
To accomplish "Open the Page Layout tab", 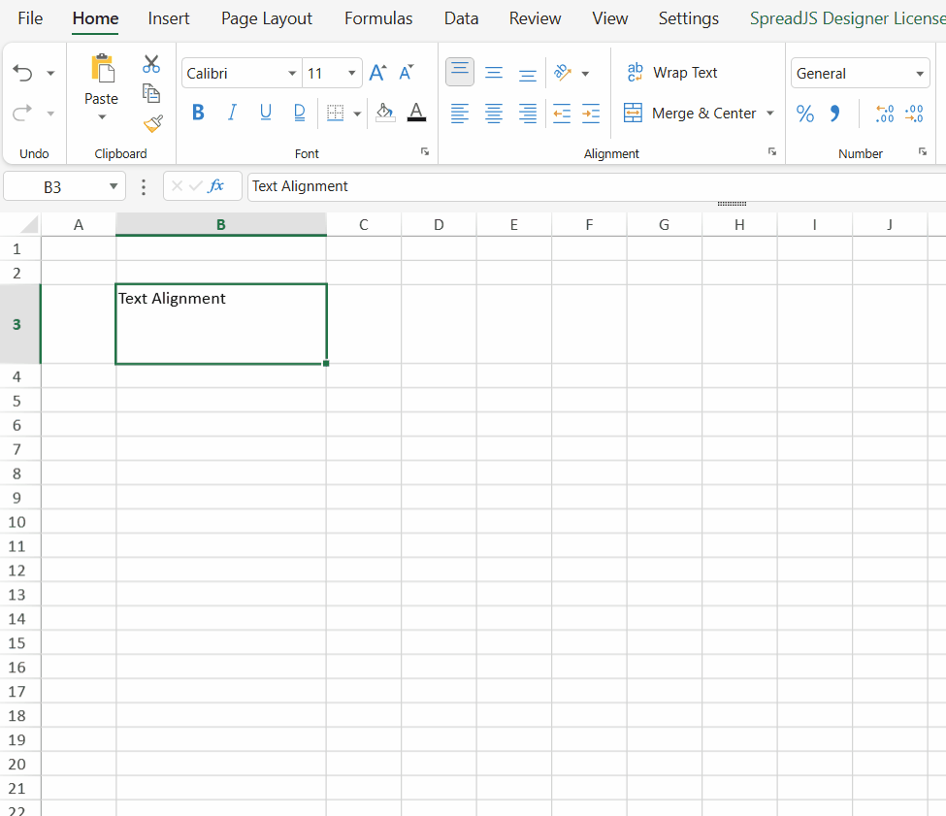I will [x=267, y=18].
